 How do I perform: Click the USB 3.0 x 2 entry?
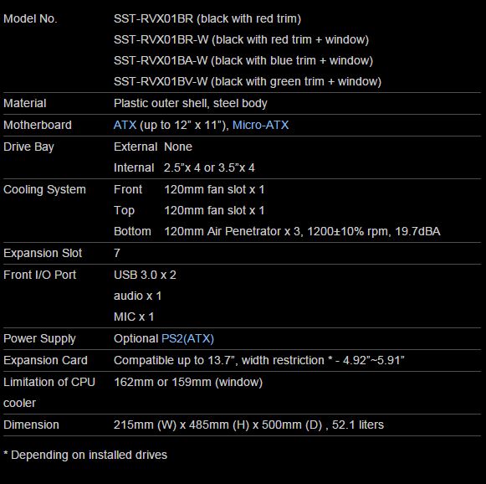[x=145, y=275]
